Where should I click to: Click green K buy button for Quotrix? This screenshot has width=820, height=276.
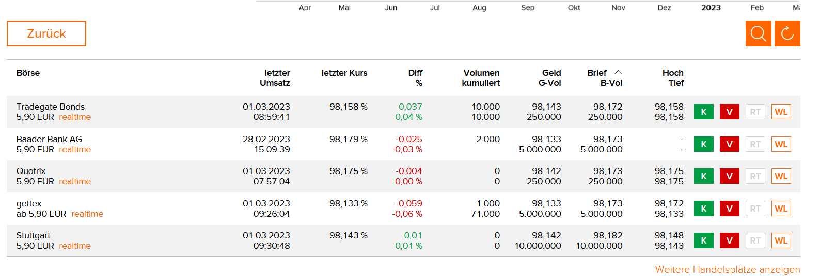click(x=703, y=176)
